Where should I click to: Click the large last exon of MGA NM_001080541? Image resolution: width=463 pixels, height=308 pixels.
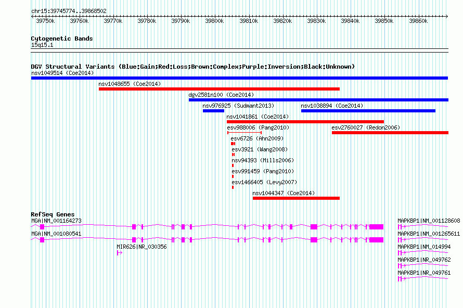(x=377, y=240)
